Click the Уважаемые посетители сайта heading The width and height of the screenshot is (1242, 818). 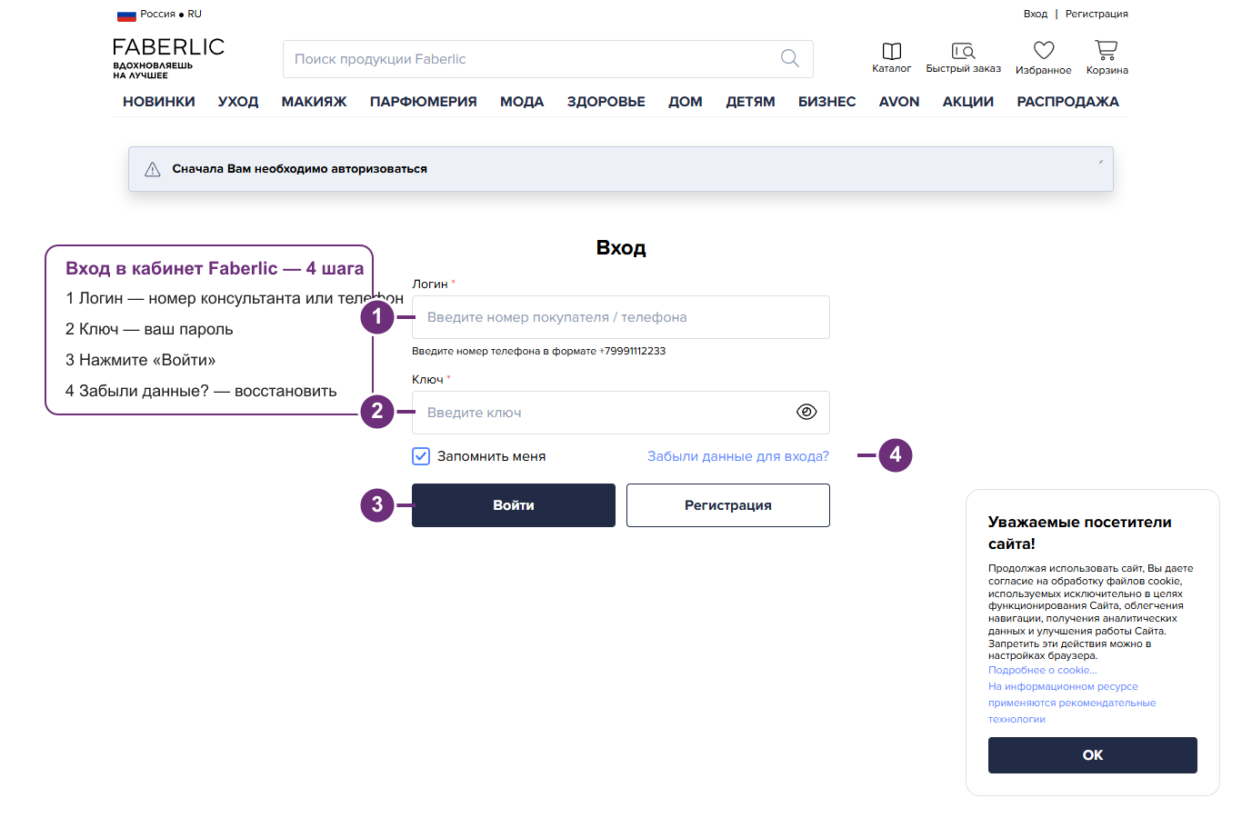[x=1080, y=533]
